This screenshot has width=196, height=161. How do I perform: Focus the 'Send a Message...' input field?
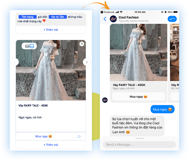click(x=139, y=144)
